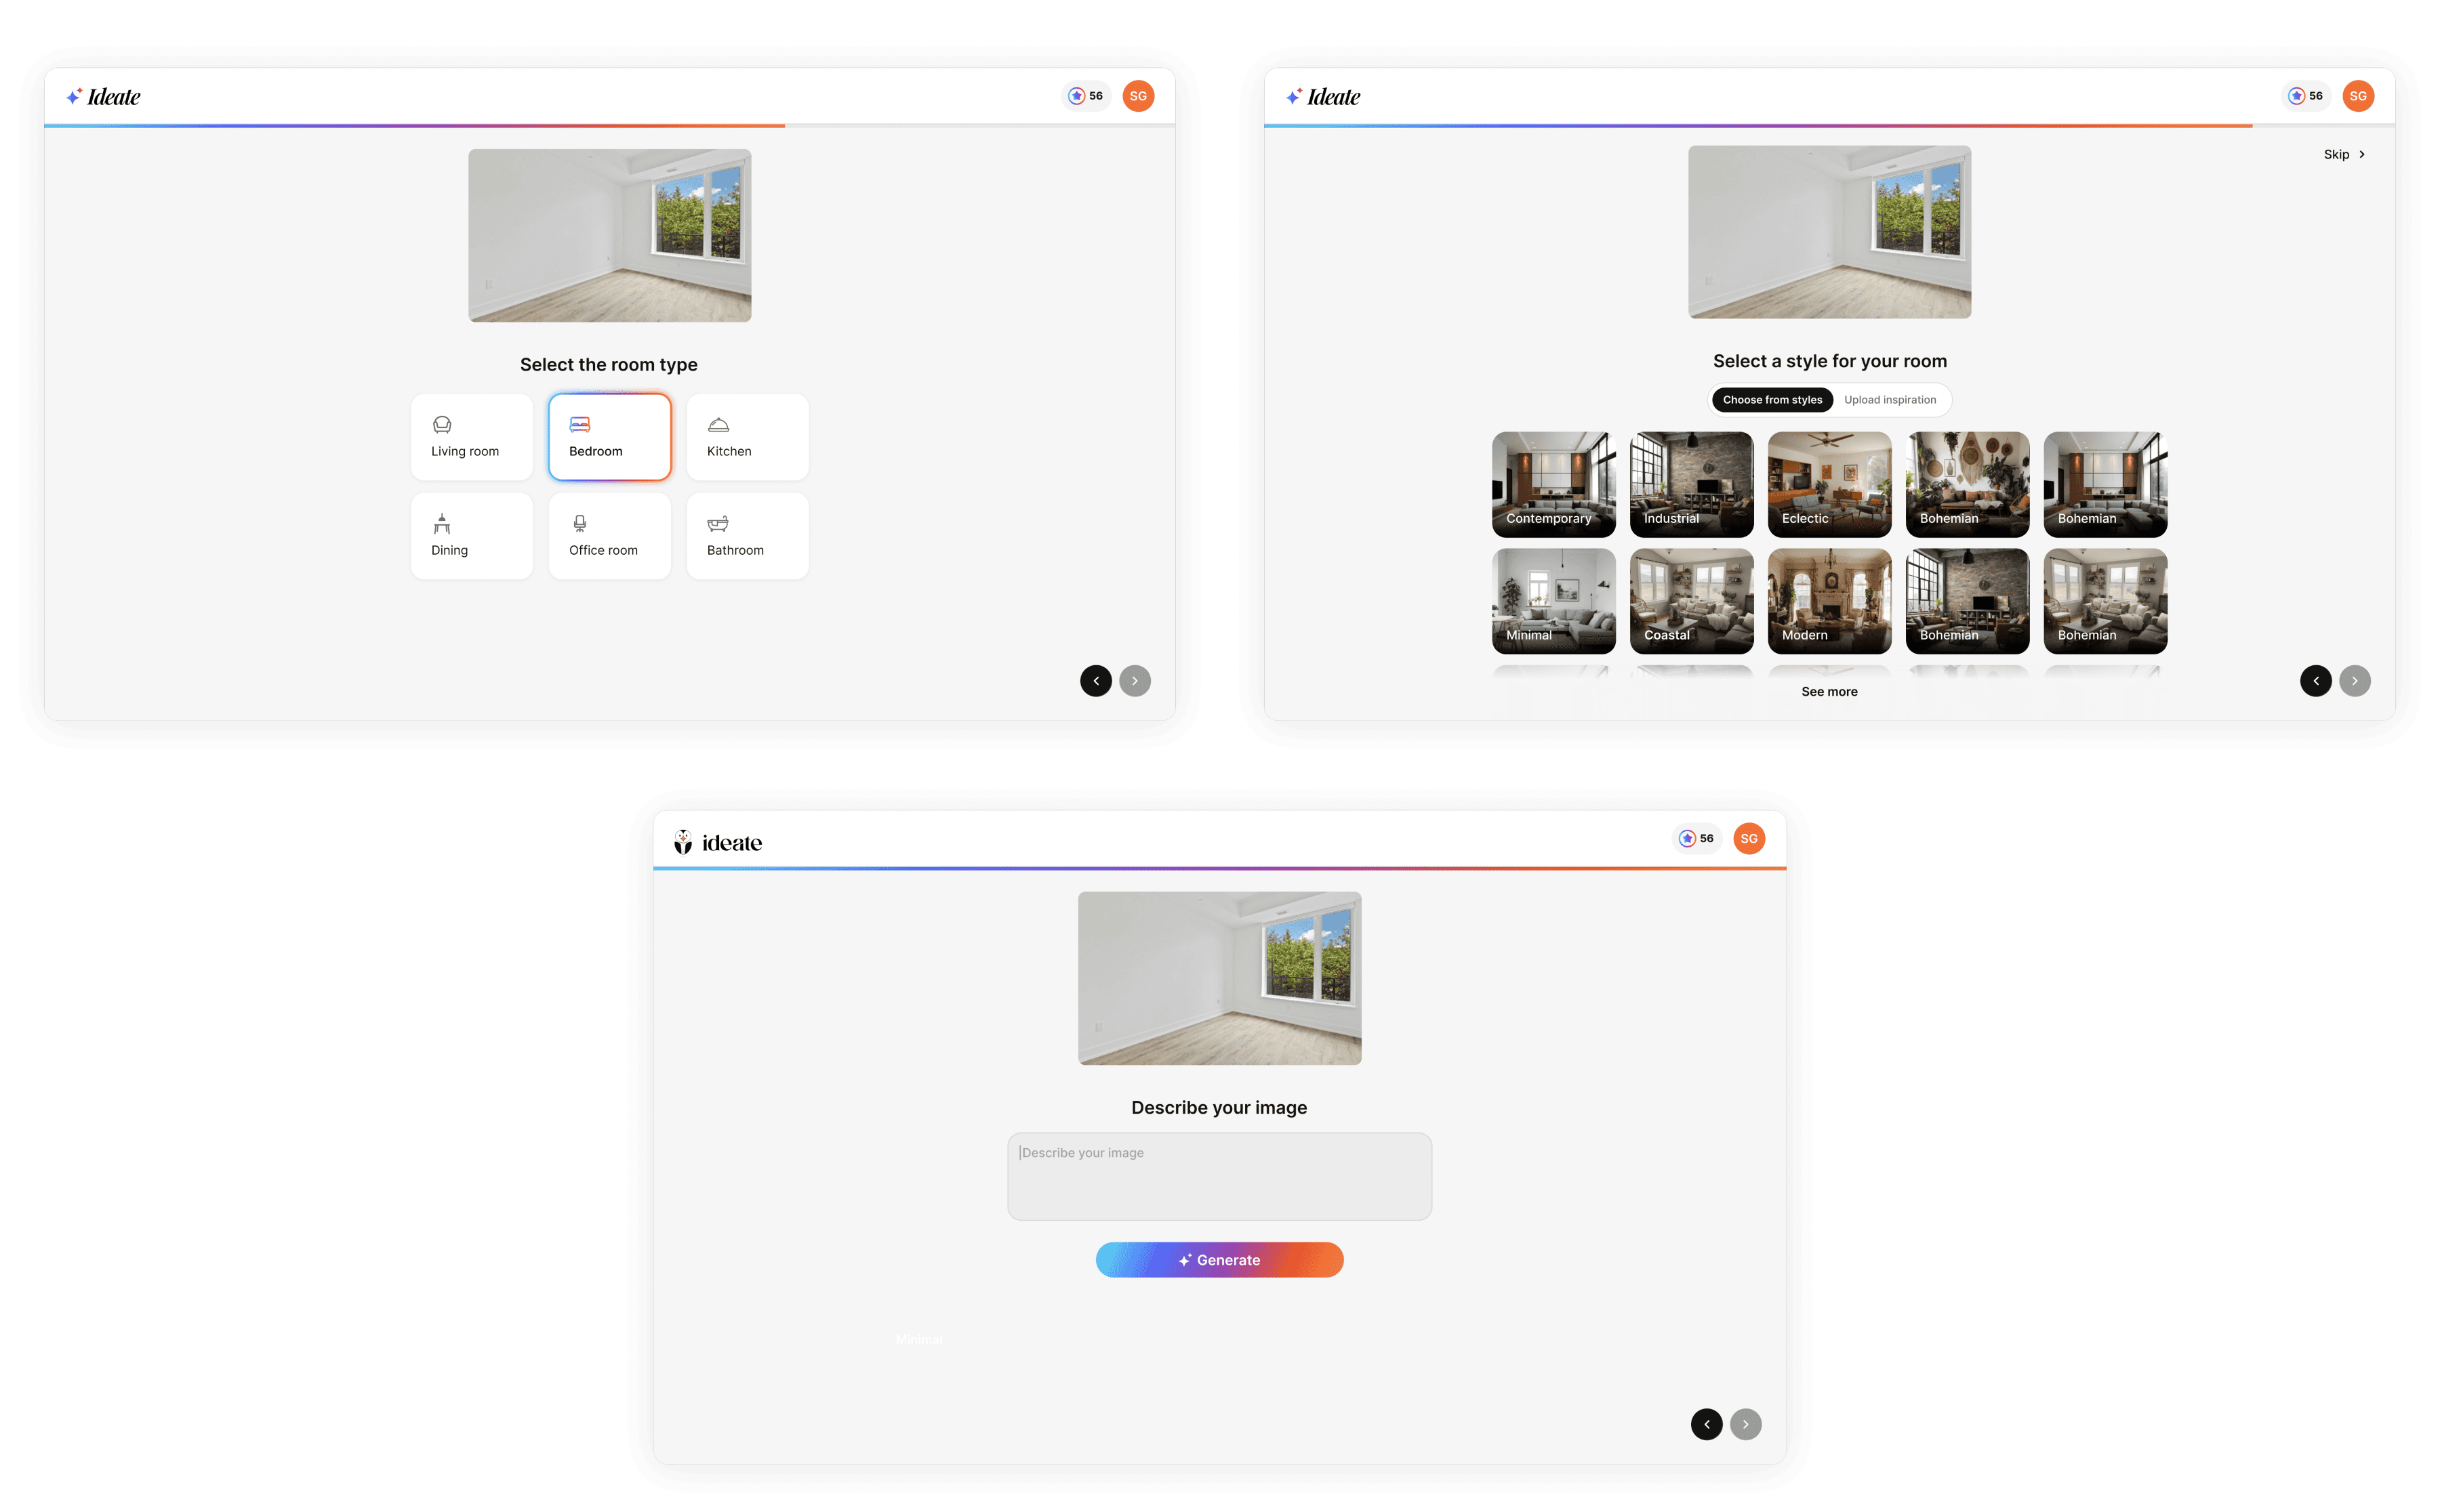The width and height of the screenshot is (2440, 1512).
Task: Open credits badge on room type screen
Action: 1085,96
